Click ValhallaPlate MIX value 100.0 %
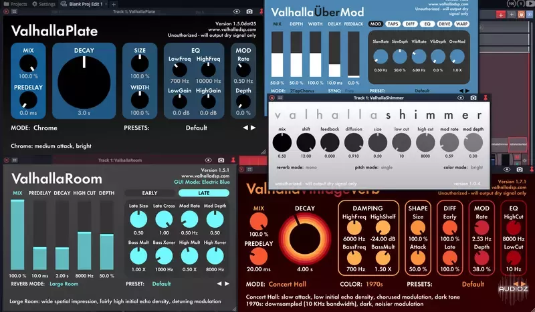 tap(28, 76)
